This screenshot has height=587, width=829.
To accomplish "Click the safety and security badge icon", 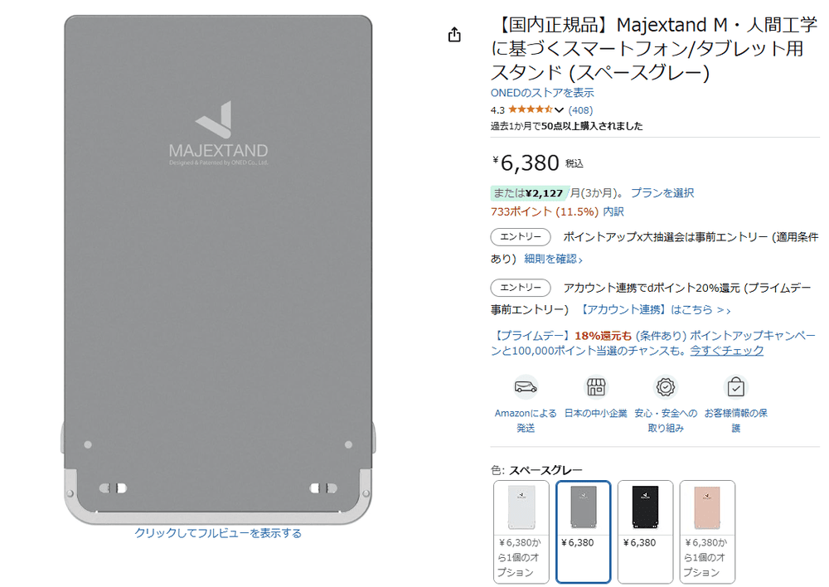I will (x=666, y=387).
